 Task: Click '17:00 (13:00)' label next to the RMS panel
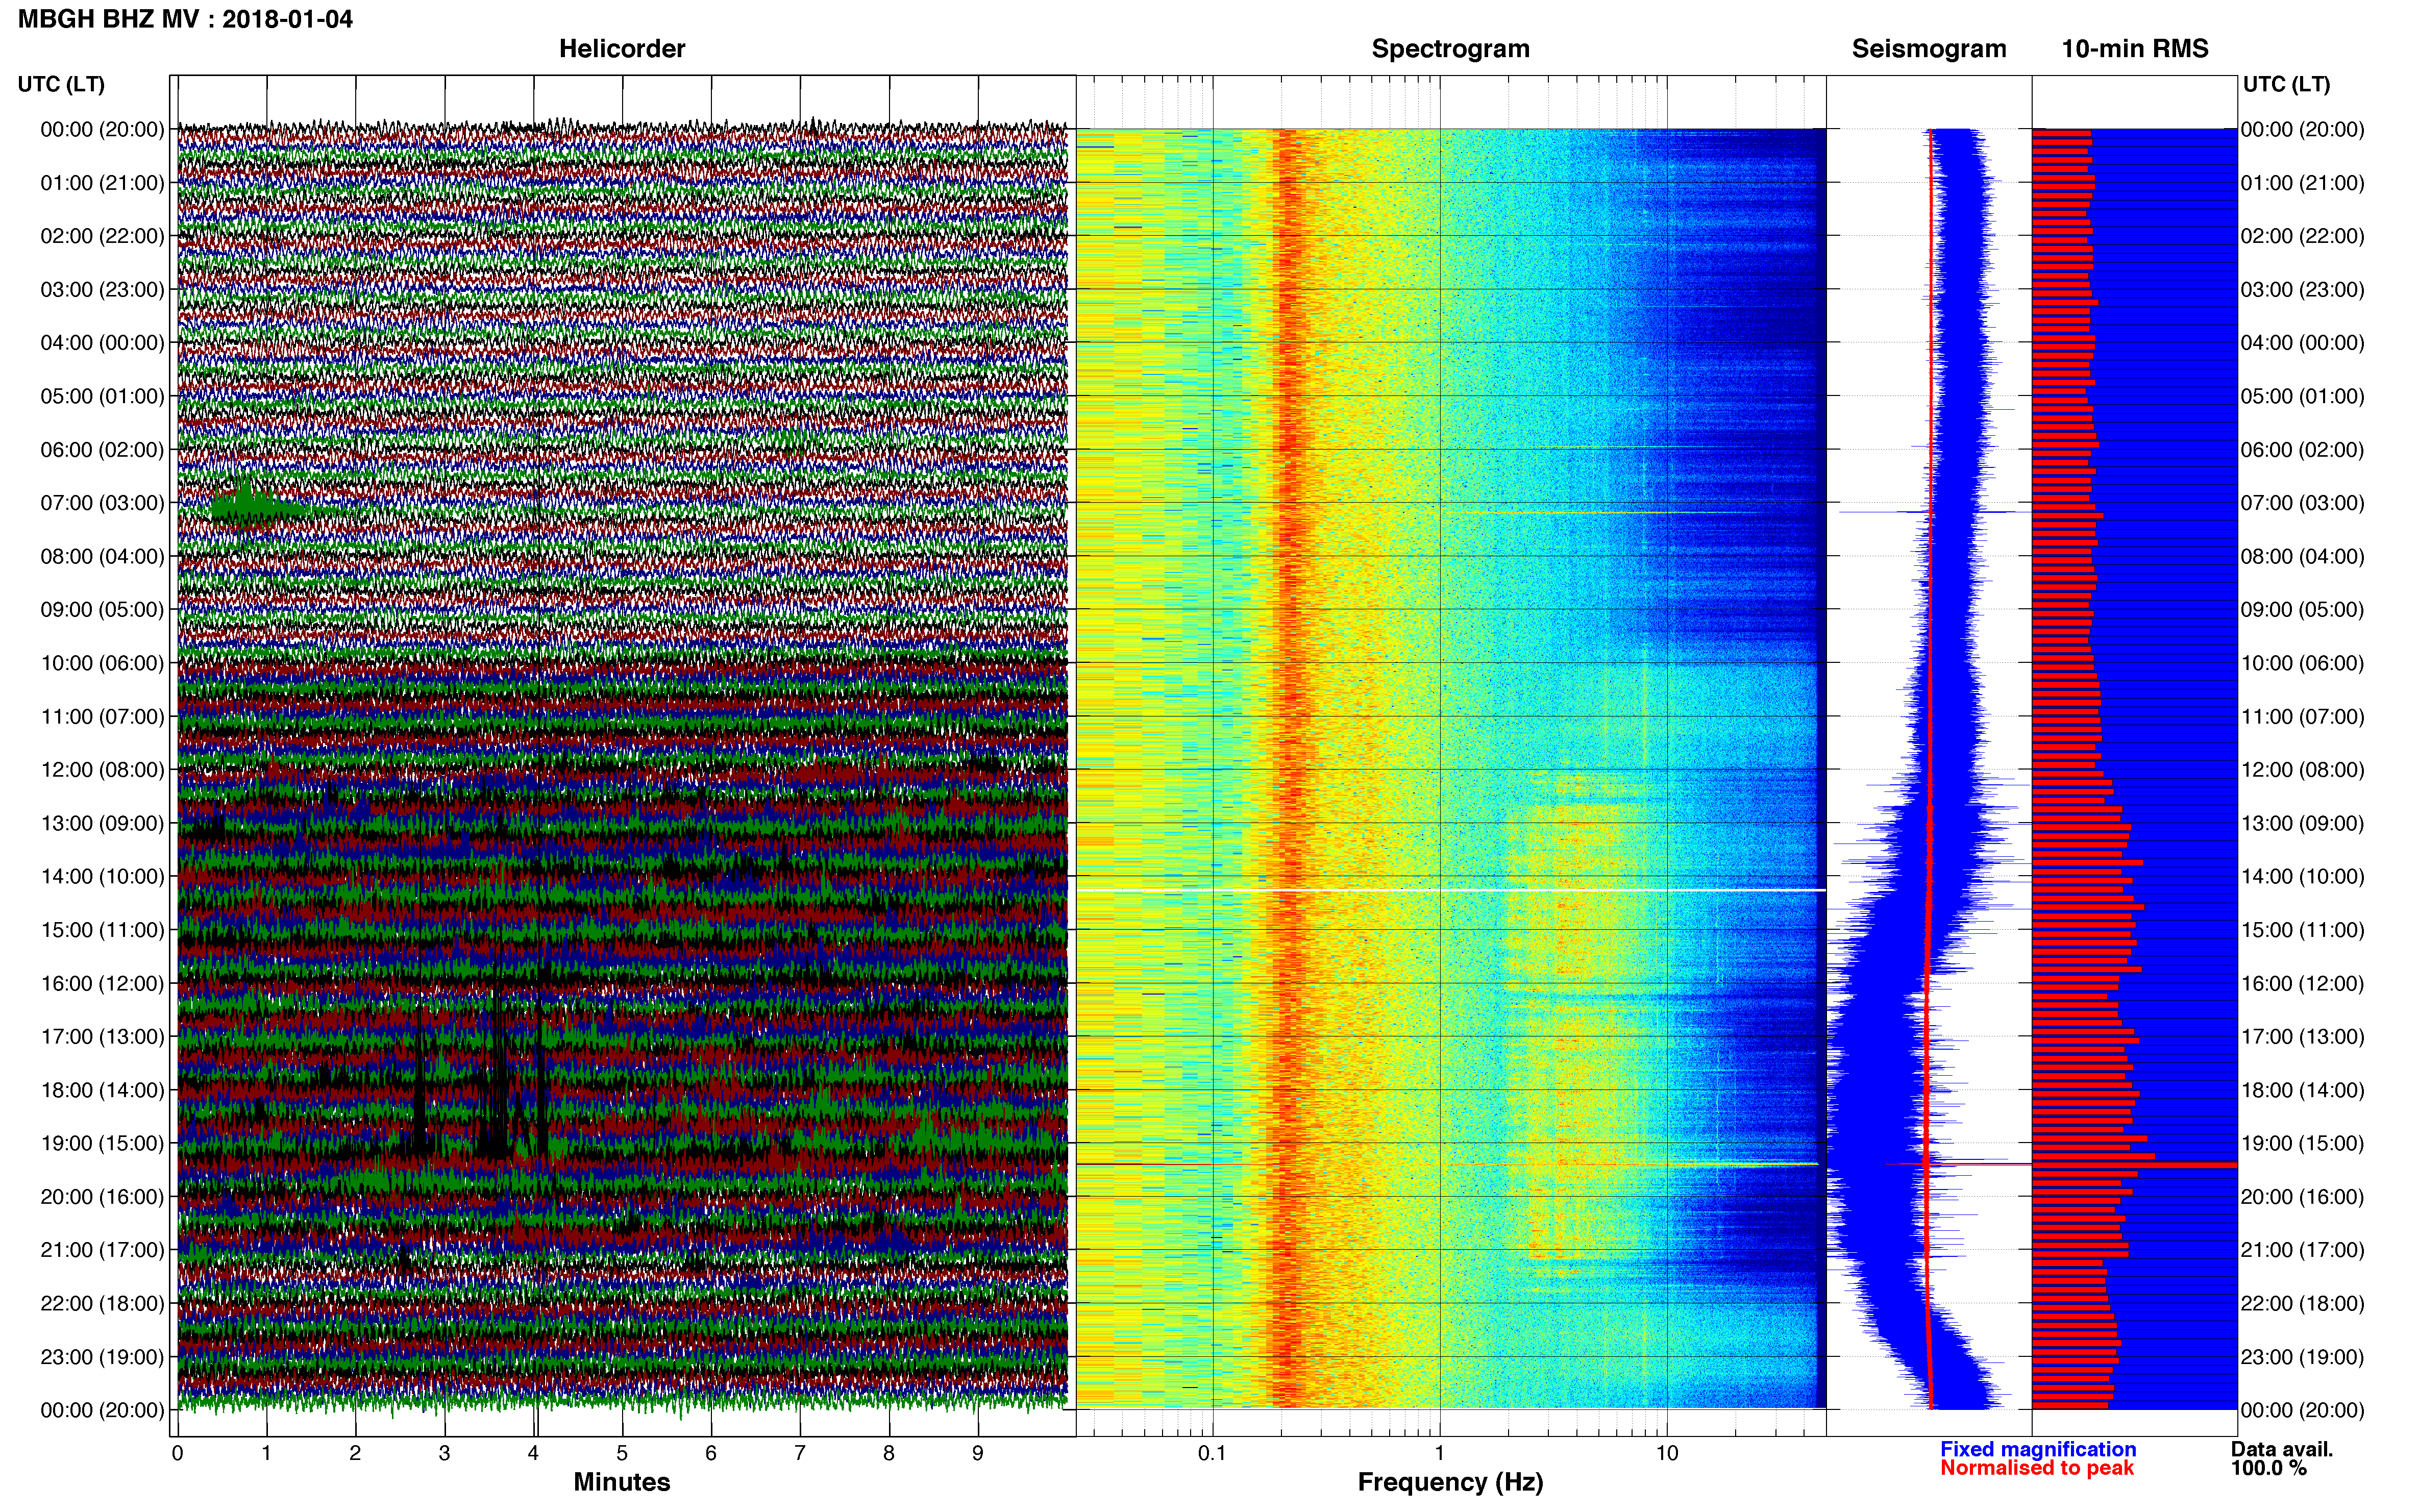coord(2302,1036)
